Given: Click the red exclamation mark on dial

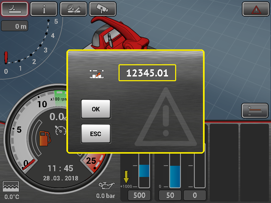Looking at the screenshot, I should tap(6, 58).
